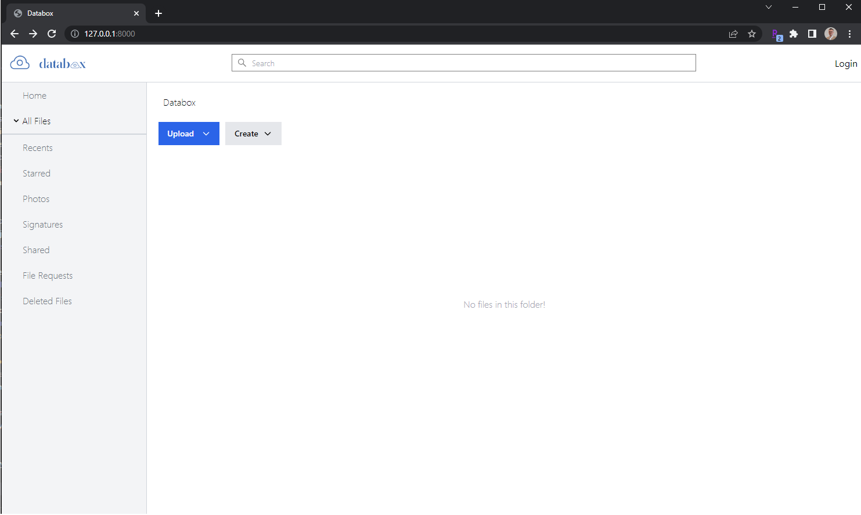Open the Upload dropdown button

tap(189, 134)
